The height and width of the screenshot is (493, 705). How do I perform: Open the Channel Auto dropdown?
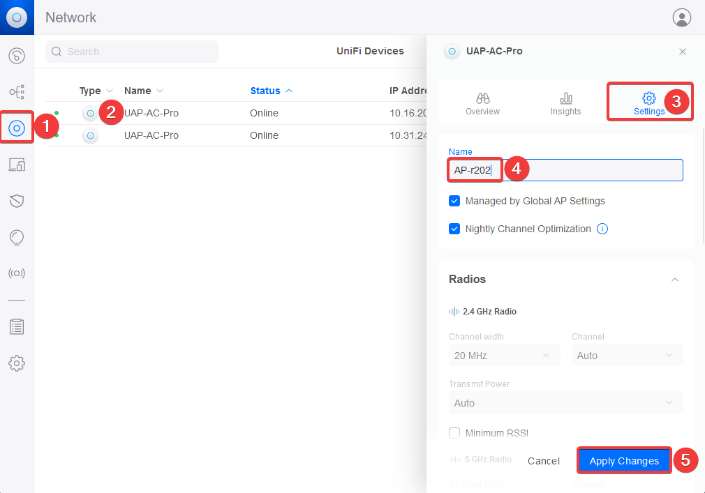(627, 356)
